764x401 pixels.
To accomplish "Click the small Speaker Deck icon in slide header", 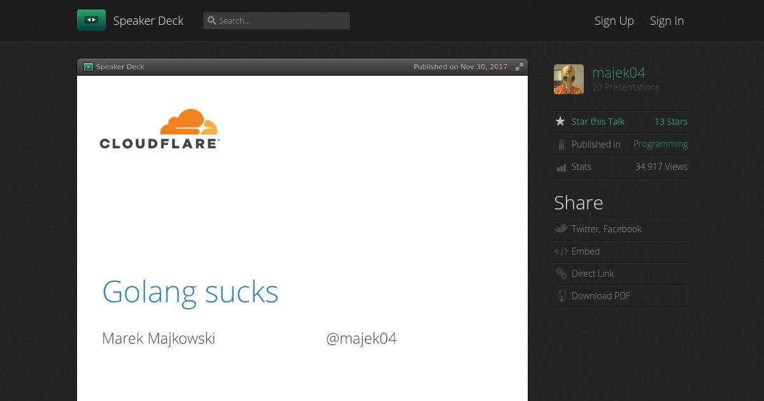I will click(x=88, y=67).
